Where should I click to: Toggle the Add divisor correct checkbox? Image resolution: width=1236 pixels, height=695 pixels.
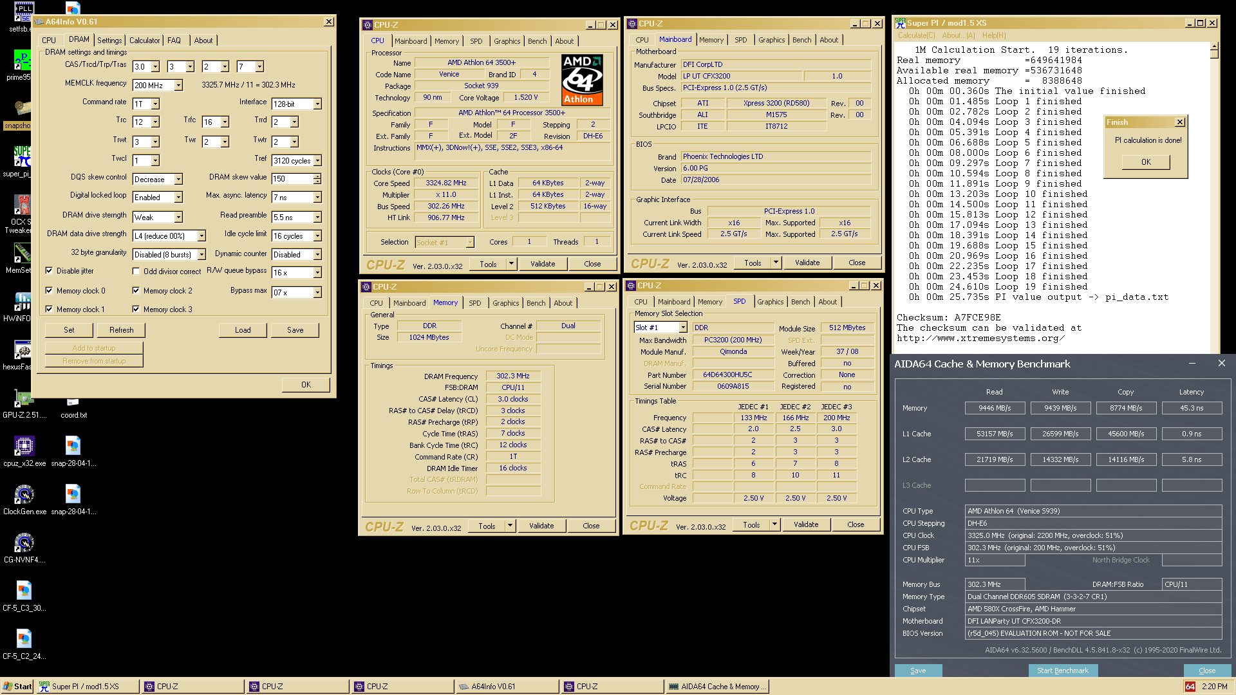pos(136,272)
